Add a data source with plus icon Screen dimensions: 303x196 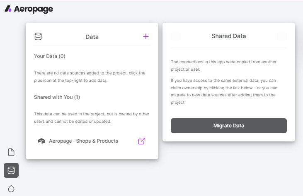point(145,36)
